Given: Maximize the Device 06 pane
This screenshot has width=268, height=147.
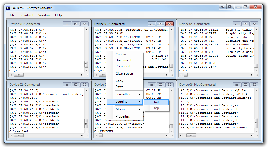Looking at the screenshot, I should tap(246, 84).
